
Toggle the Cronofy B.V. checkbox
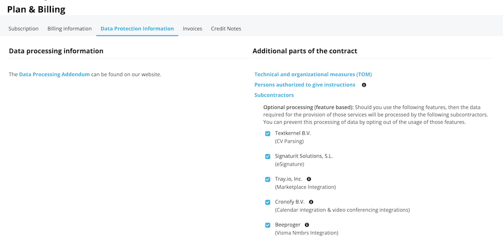267,202
